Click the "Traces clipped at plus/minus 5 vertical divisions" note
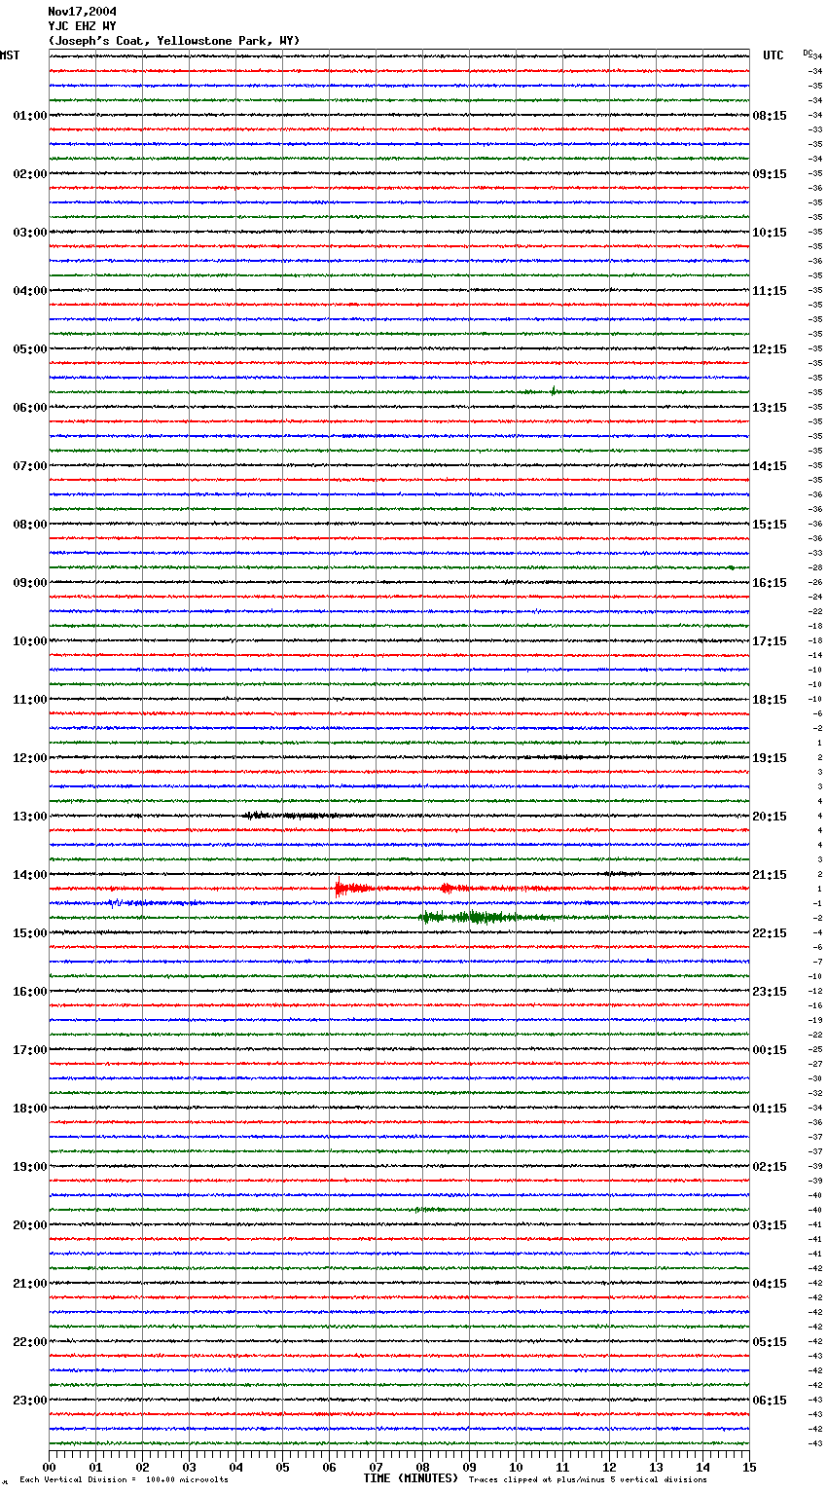The height and width of the screenshot is (1493, 827). coord(588,1479)
